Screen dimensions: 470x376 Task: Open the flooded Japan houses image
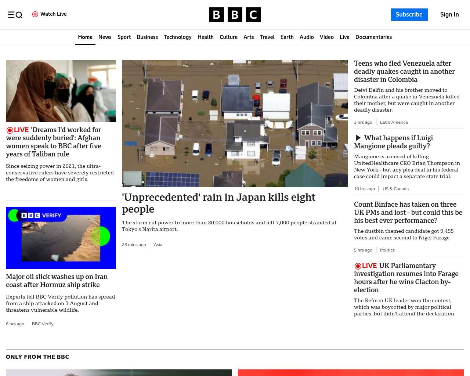235,123
